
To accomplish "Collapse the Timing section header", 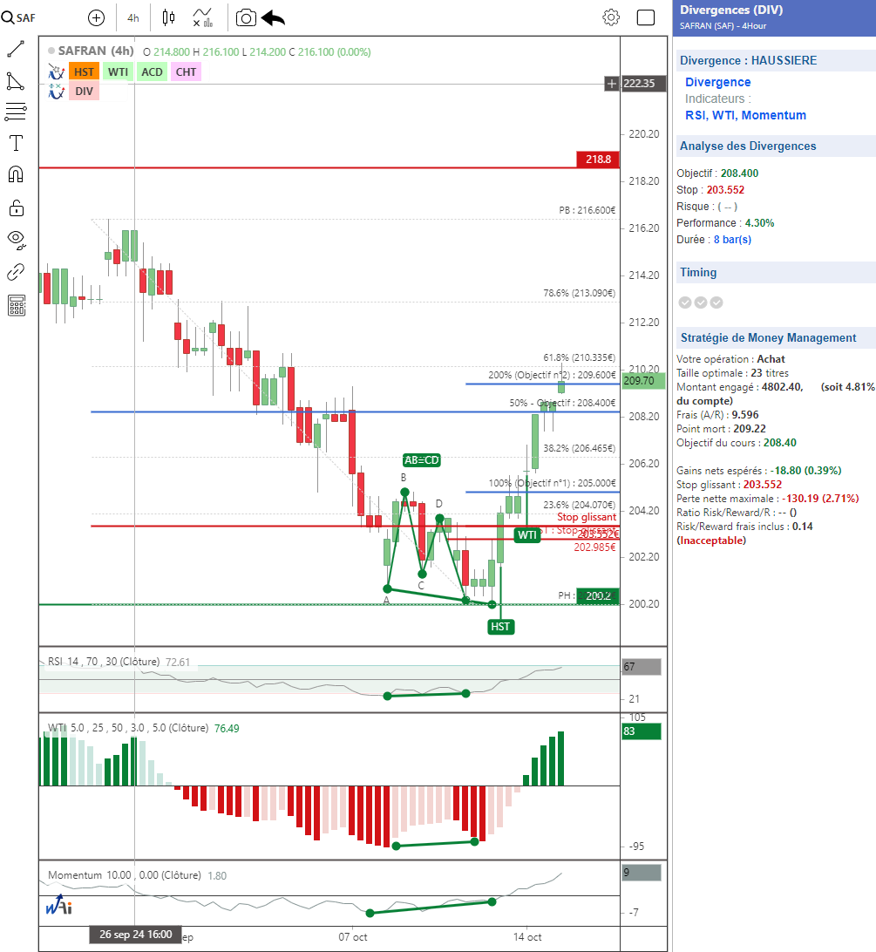I will pyautogui.click(x=775, y=273).
